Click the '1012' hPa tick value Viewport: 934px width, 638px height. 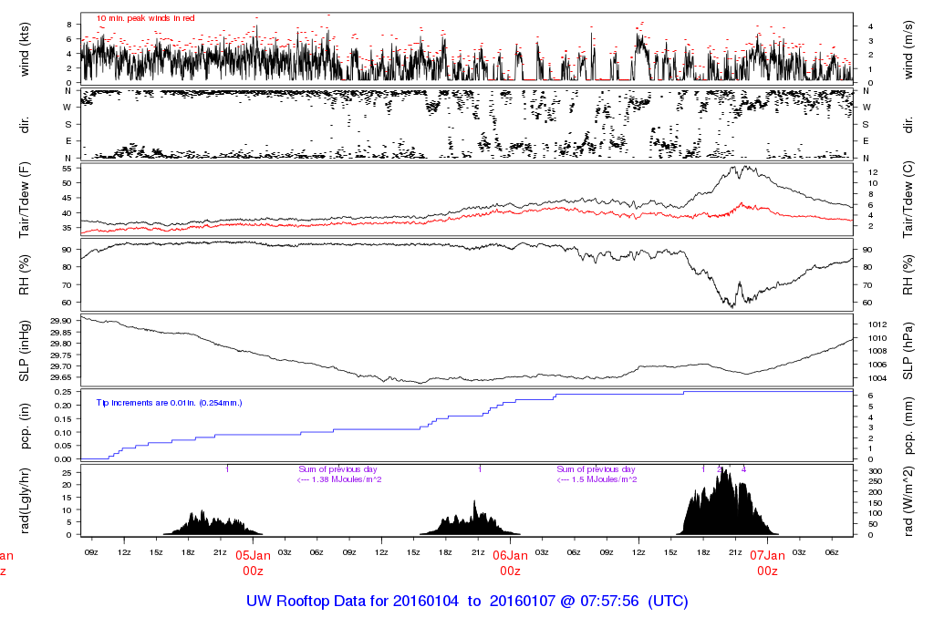pyautogui.click(x=877, y=324)
